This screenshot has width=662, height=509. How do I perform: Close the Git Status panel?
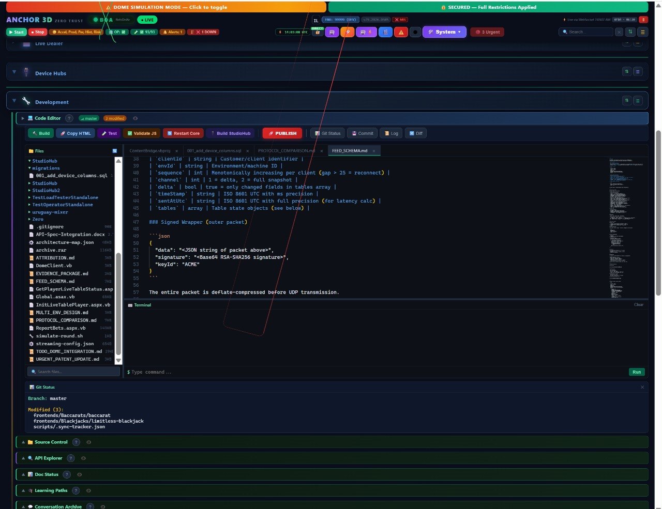[642, 387]
